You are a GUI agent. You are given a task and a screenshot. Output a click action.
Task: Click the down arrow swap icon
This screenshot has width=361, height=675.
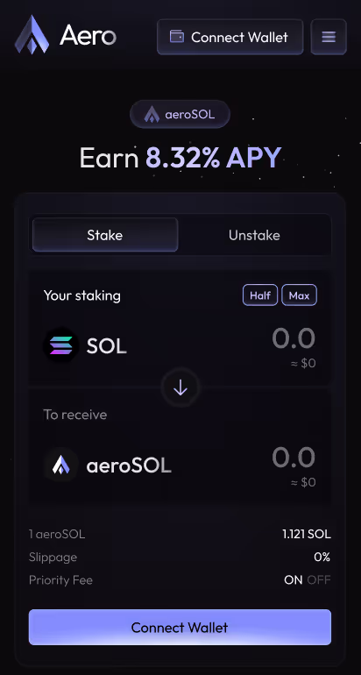point(180,387)
